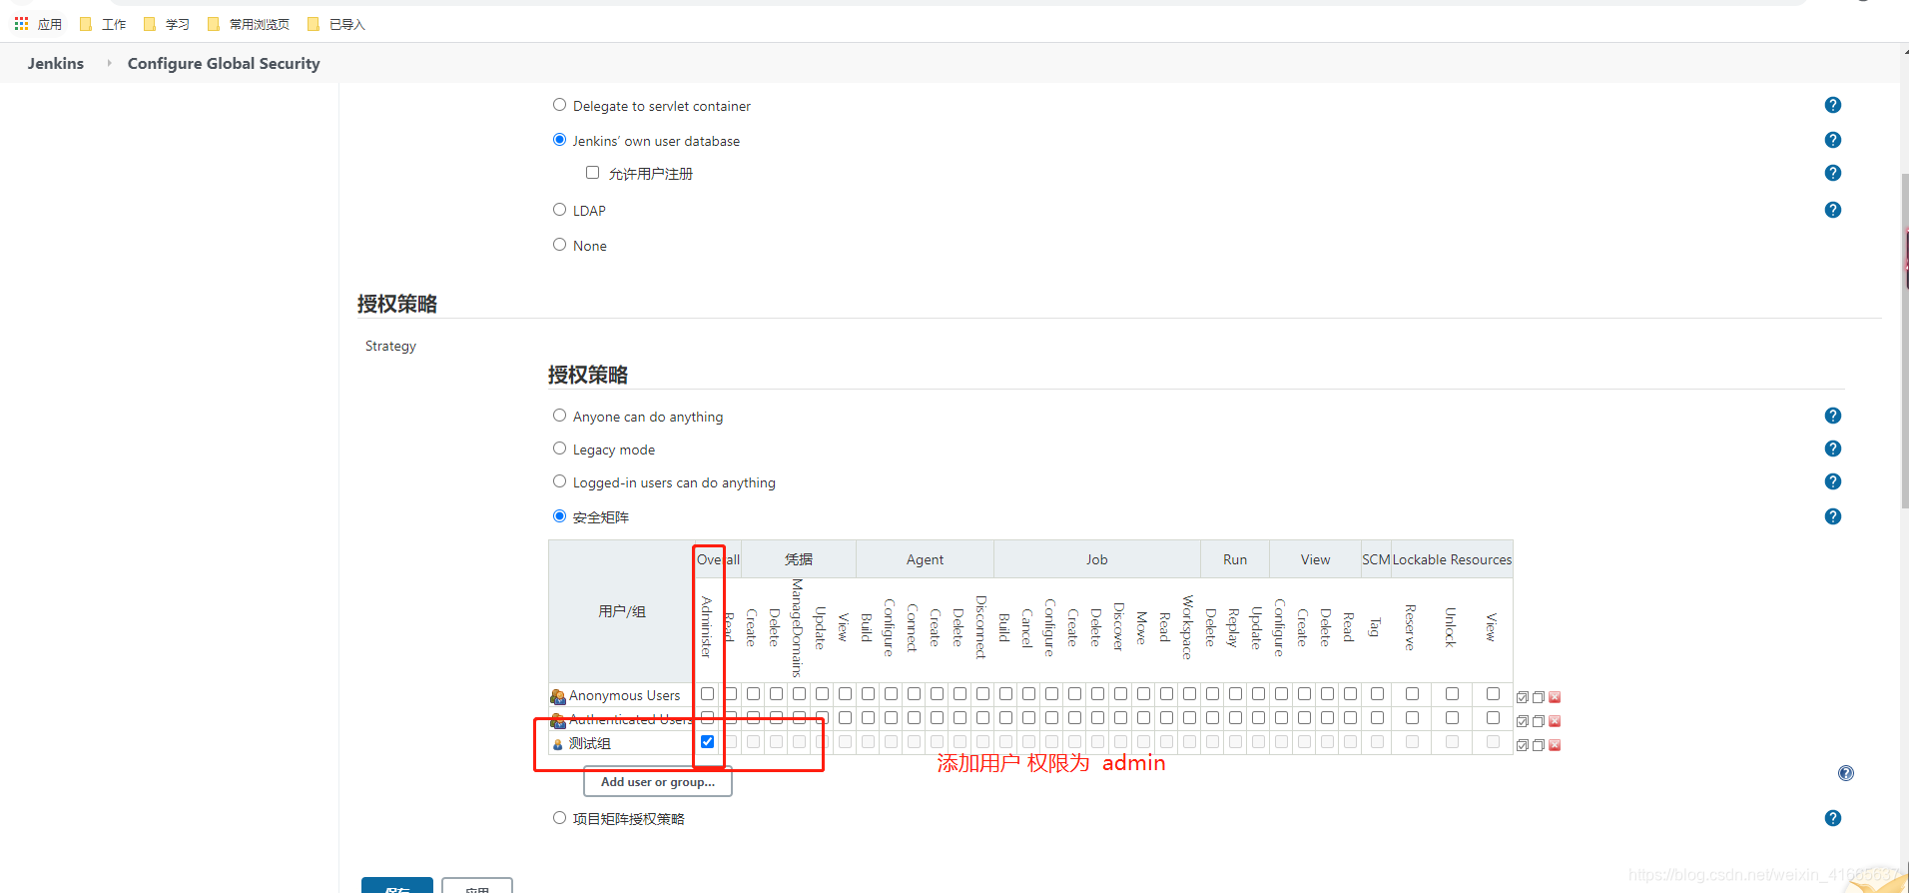Click select-all icon in 测试组 row
The image size is (1909, 893).
(1523, 745)
